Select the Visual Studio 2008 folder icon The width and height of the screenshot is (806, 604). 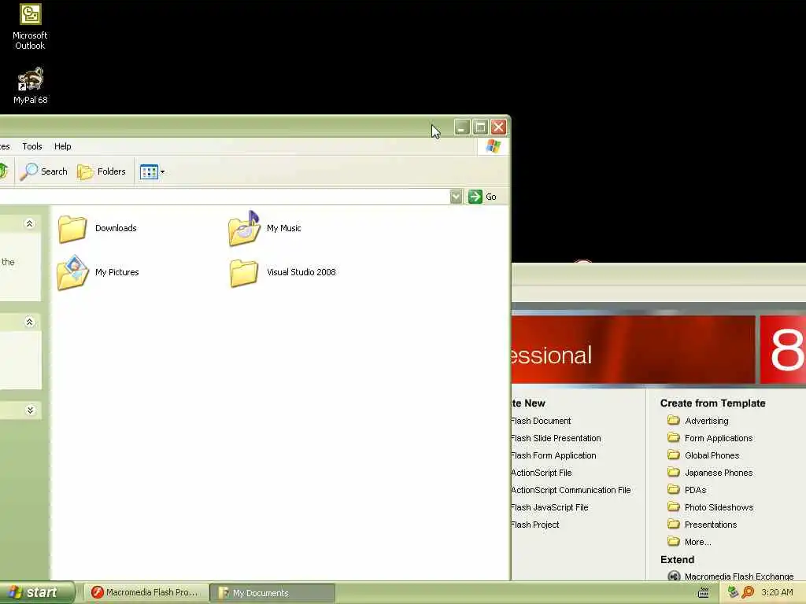pyautogui.click(x=244, y=273)
